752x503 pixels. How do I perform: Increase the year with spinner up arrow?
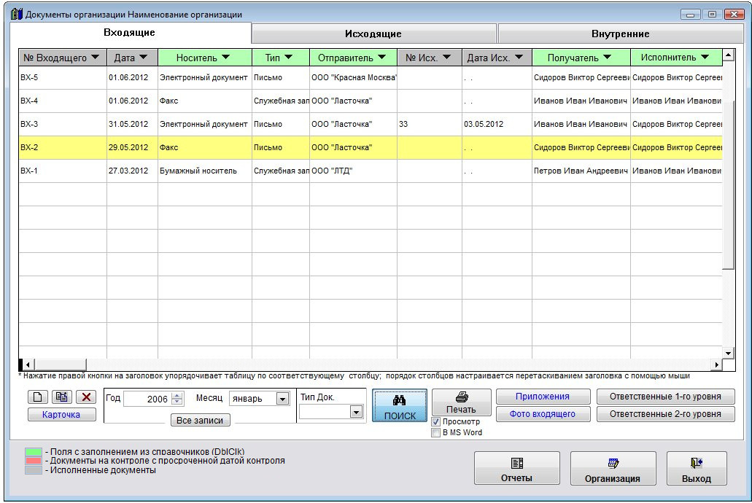point(177,396)
